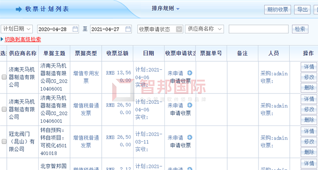This screenshot has height=170, width=318.
Task: Open the 计划日期 dropdown
Action: (x=17, y=29)
